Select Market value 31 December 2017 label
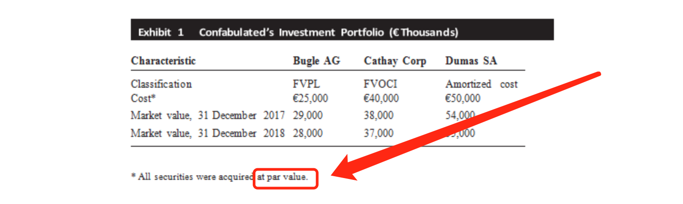Screen dimensions: 683x204 (208, 115)
